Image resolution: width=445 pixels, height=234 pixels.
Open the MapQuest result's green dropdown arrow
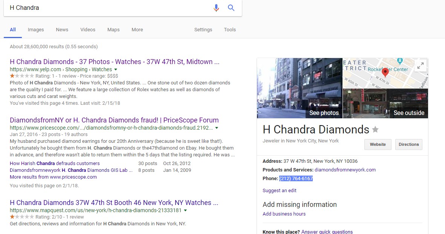pos(185,211)
